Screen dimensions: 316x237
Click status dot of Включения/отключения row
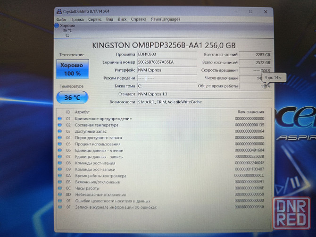tap(60, 182)
